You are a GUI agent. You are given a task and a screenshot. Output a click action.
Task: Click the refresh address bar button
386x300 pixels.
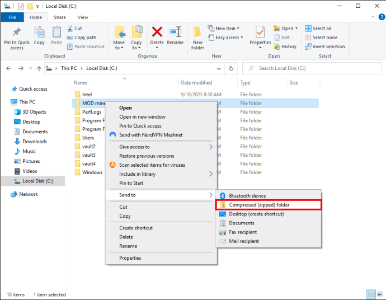coord(231,68)
